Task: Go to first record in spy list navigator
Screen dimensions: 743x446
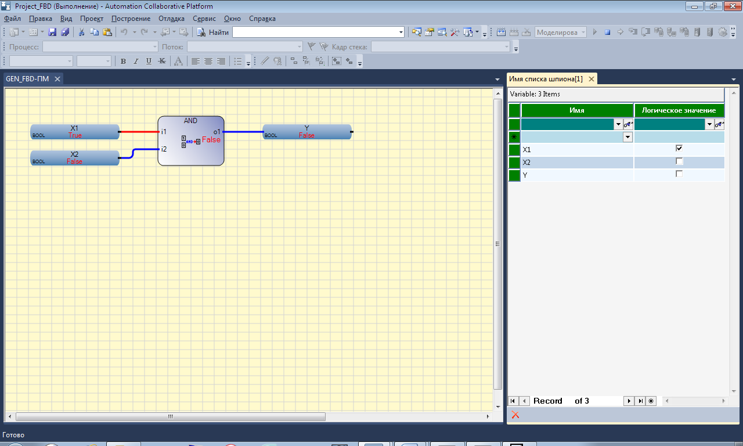Action: pyautogui.click(x=513, y=401)
